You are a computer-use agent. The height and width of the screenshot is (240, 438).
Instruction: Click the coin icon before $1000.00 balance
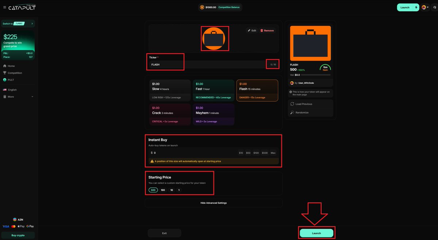[x=202, y=7]
